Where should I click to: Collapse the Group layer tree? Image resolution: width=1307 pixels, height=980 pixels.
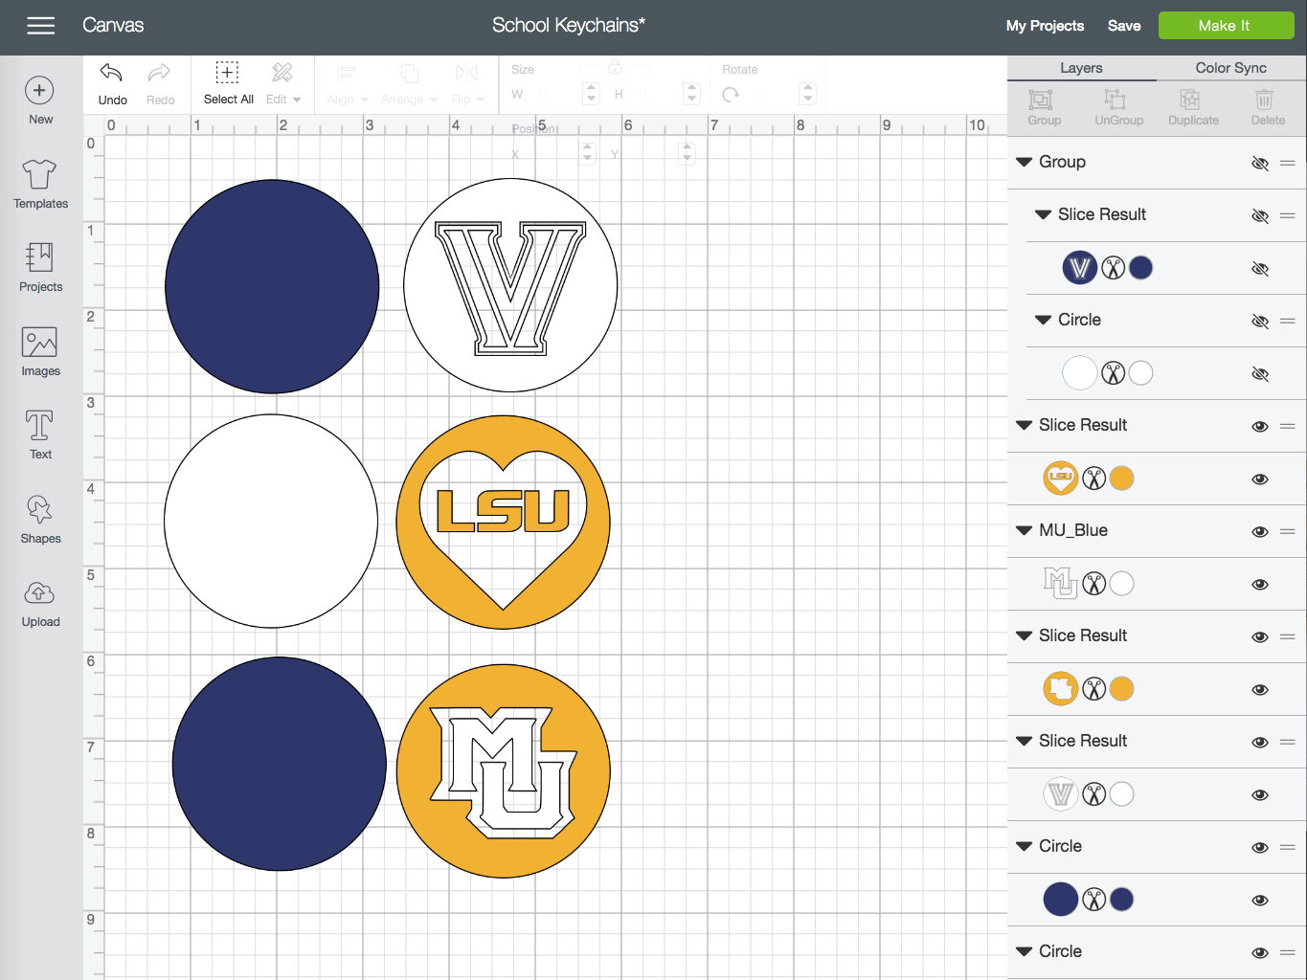1024,163
